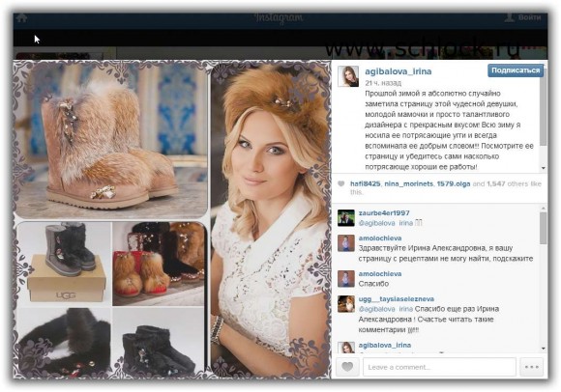Viewport: 561px width, 392px height.
Task: Open hafi8425 liker profile link
Action: (365, 183)
